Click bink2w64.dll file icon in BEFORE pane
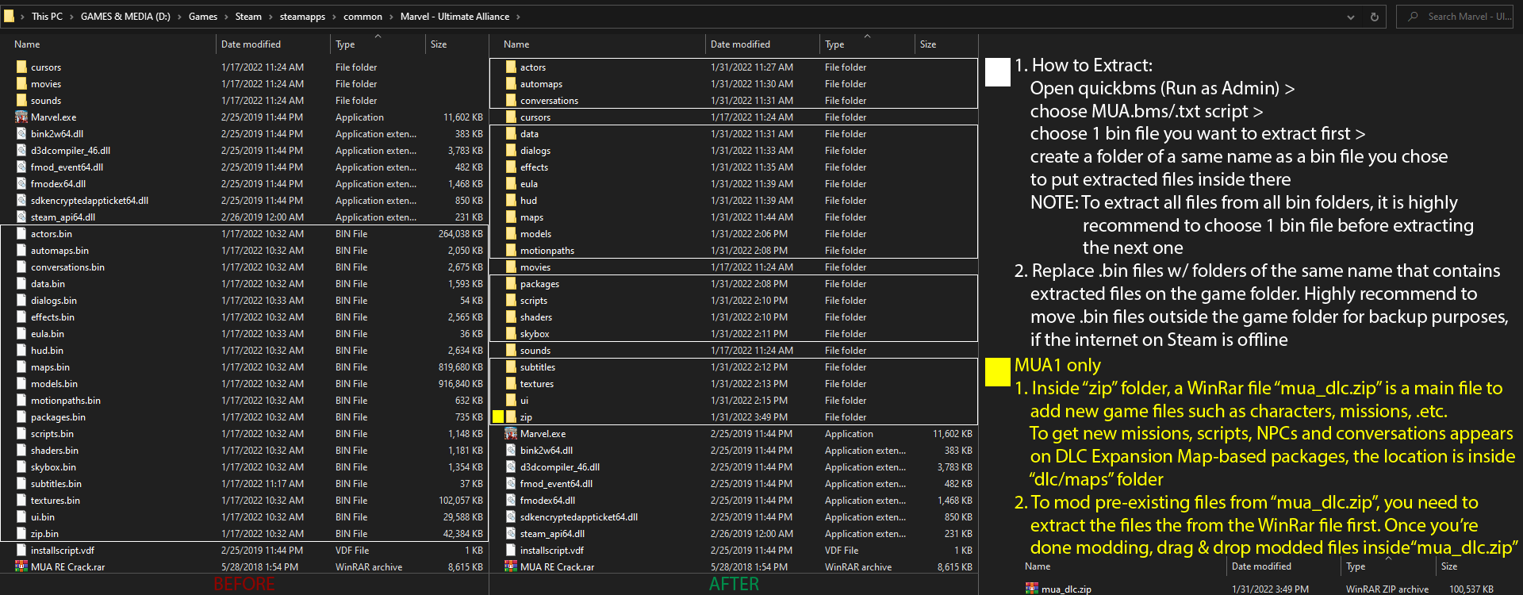 (21, 134)
